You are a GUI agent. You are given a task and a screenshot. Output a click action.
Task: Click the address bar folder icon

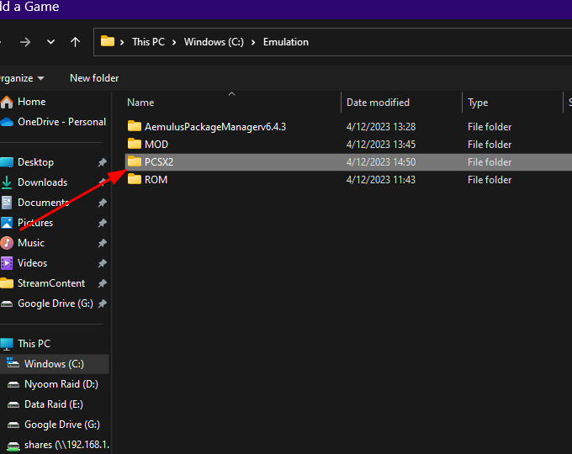coord(108,41)
